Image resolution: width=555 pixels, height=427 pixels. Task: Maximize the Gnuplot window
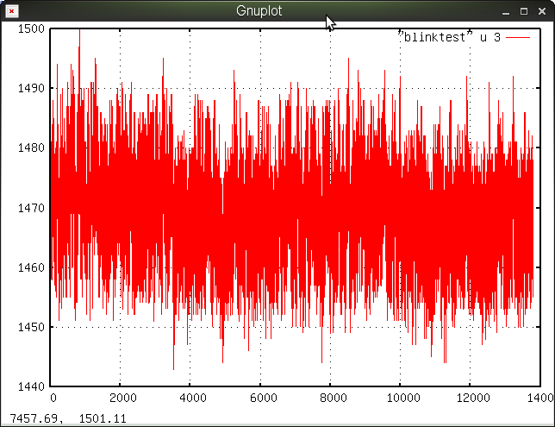tap(524, 11)
